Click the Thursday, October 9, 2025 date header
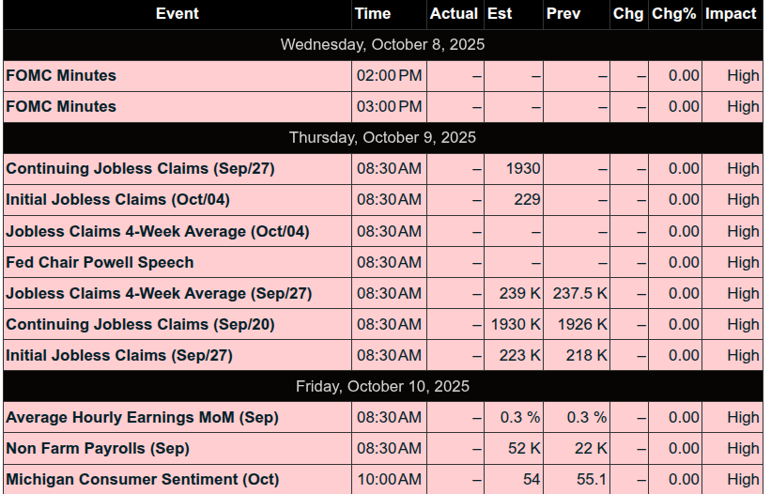 pos(382,138)
